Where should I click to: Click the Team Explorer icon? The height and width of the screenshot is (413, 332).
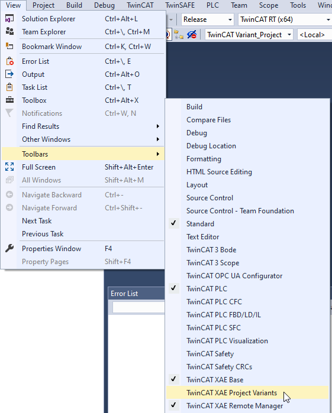9,31
